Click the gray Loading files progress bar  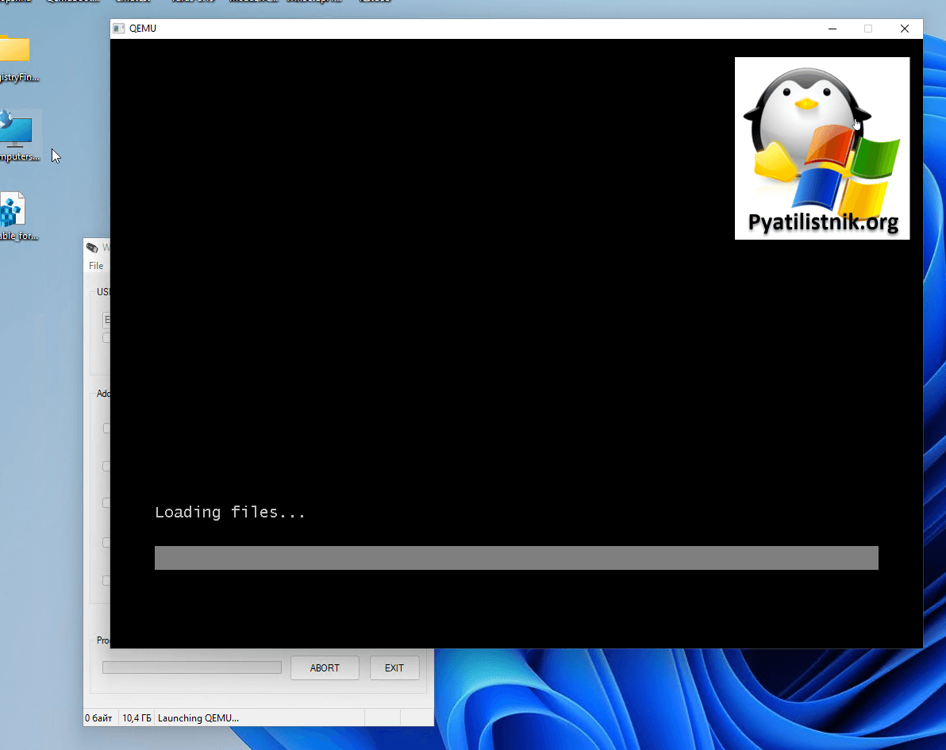516,557
